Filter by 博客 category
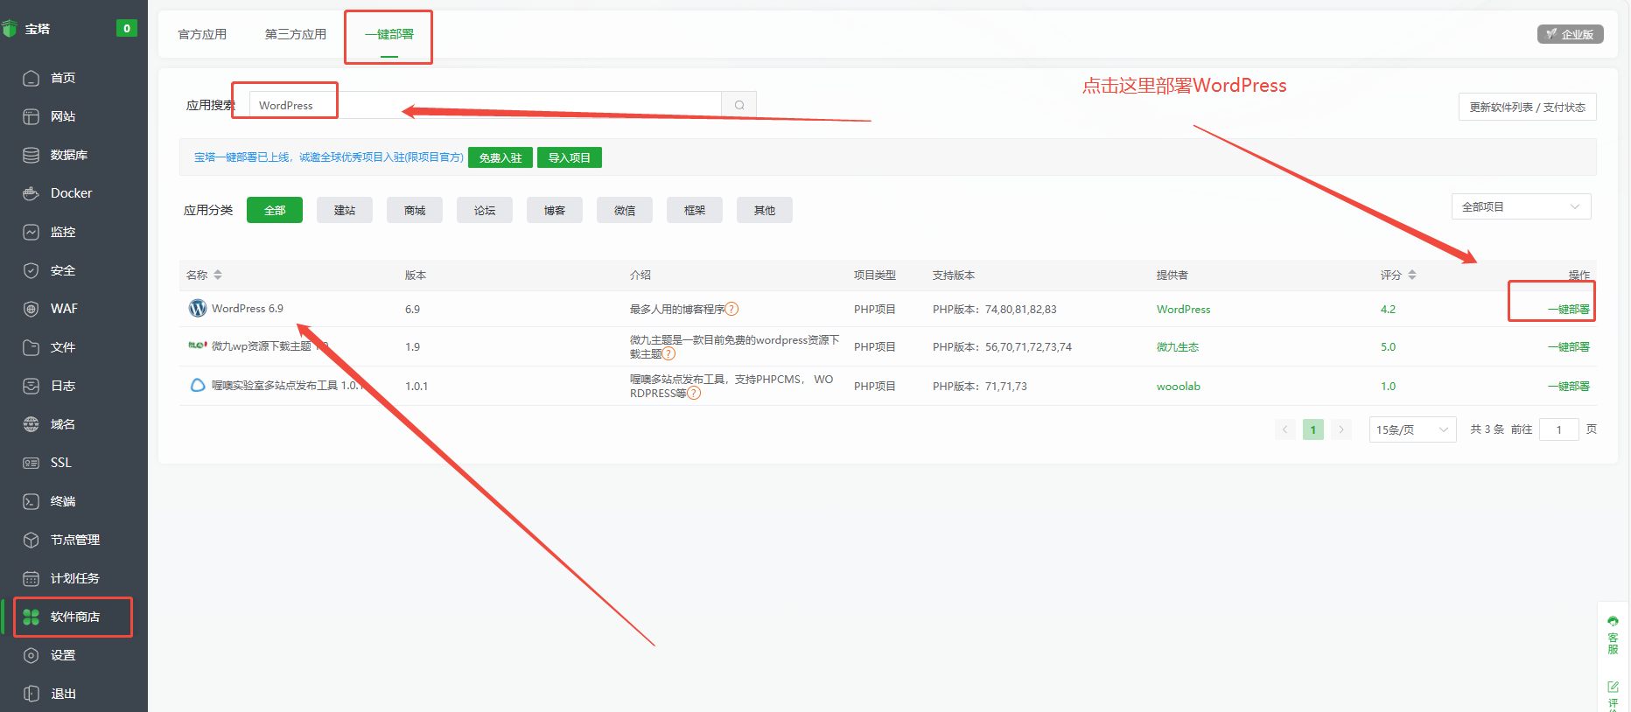Image resolution: width=1631 pixels, height=712 pixels. (x=555, y=210)
